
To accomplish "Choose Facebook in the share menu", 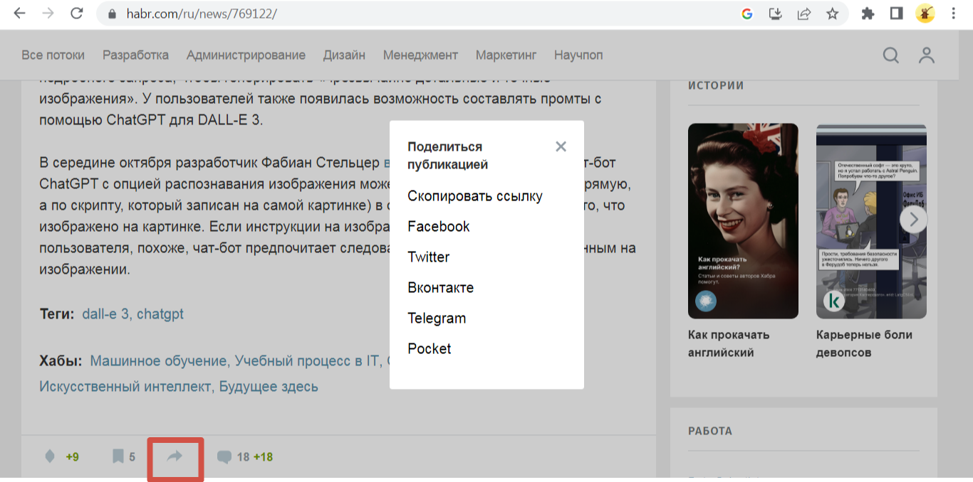I will point(439,227).
